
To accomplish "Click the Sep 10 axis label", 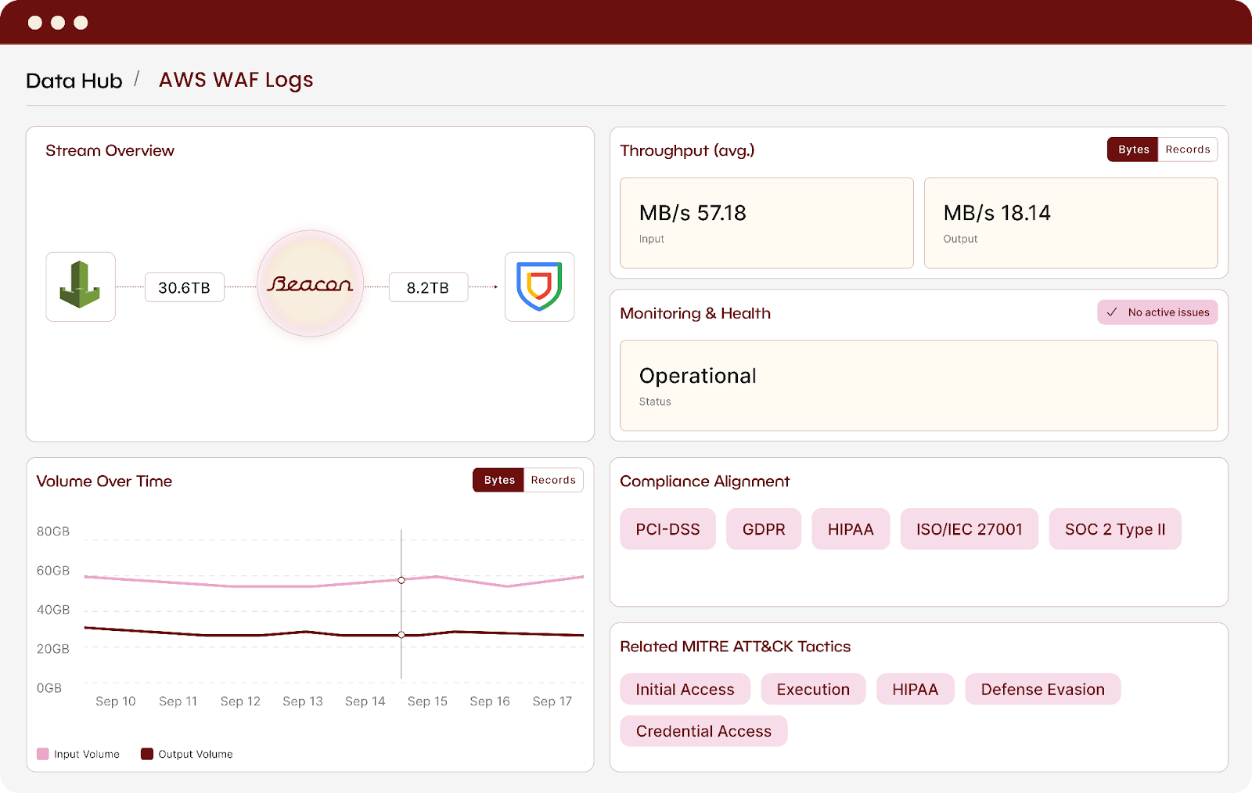I will 116,701.
